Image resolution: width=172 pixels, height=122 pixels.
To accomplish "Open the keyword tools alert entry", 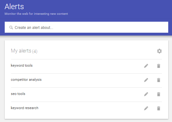I will point(22,65).
